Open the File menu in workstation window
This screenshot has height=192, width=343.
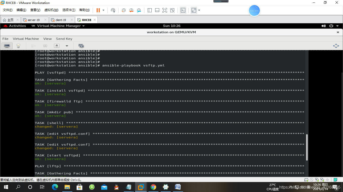(x=5, y=39)
